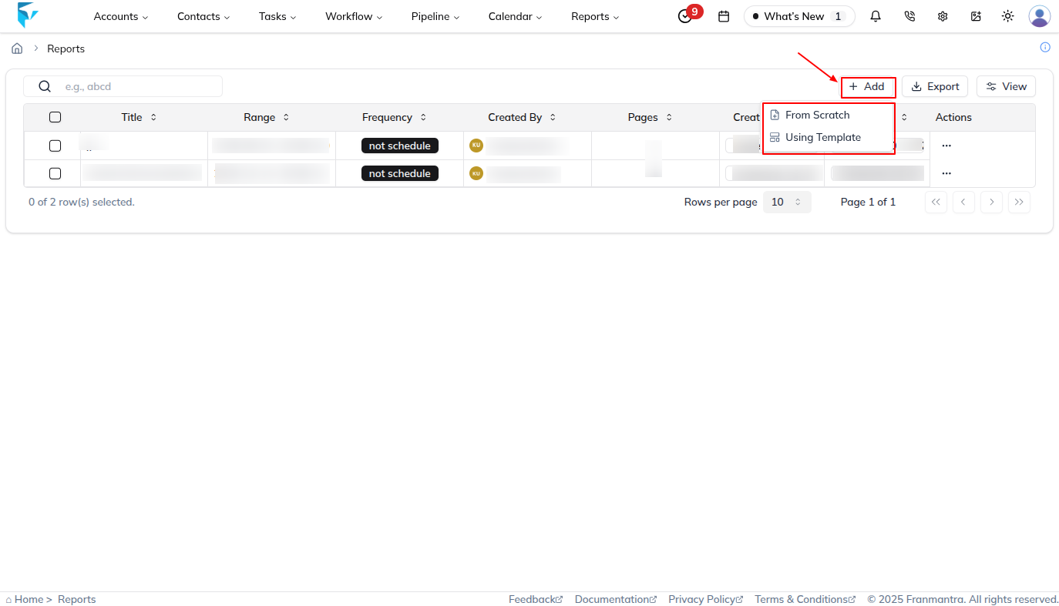Open What's New button
The width and height of the screenshot is (1059, 606).
pos(799,16)
